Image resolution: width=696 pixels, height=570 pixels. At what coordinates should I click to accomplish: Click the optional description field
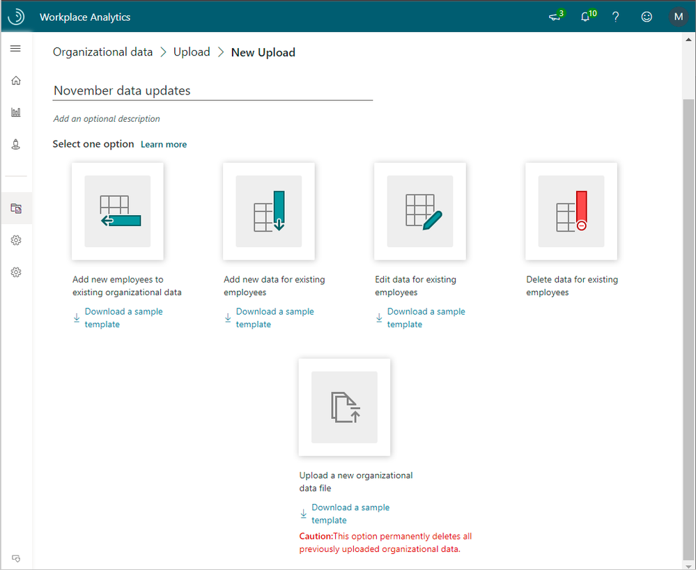point(107,118)
